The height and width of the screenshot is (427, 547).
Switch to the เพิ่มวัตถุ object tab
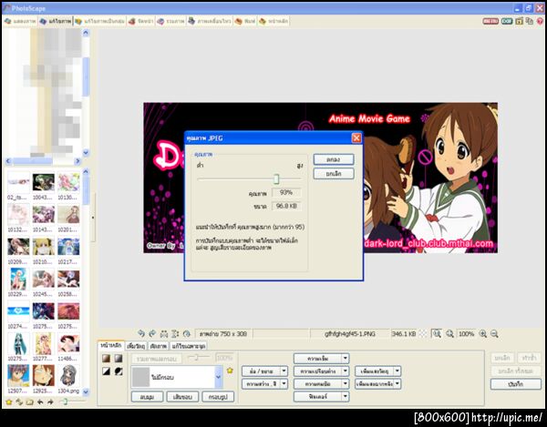136,346
